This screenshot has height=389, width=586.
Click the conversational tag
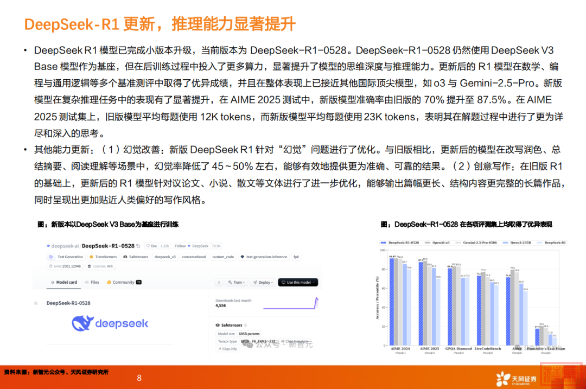point(194,257)
